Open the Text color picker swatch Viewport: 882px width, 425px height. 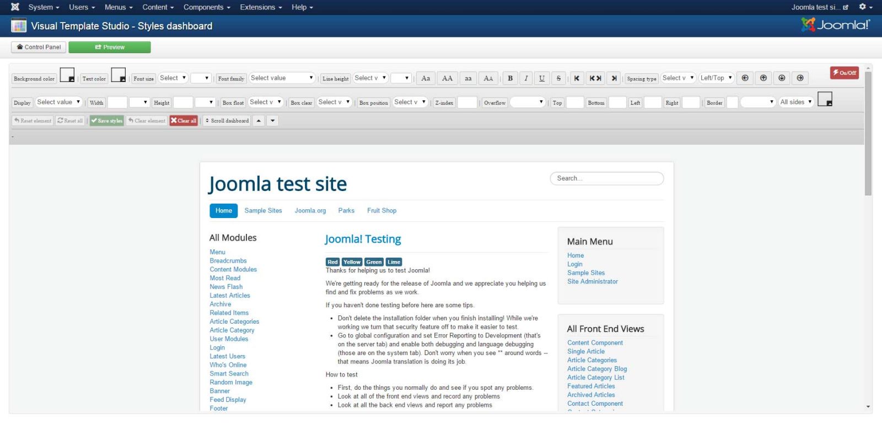point(119,75)
